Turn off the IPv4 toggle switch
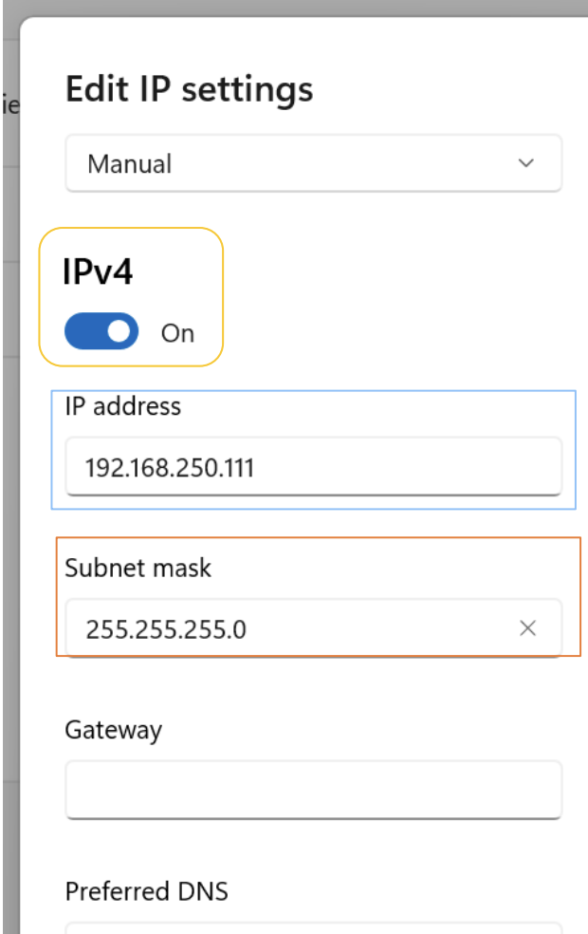The image size is (588, 934). tap(101, 331)
